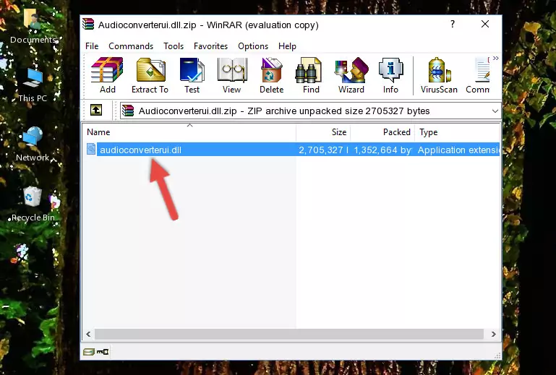Click the drive icon in status bar

89,352
